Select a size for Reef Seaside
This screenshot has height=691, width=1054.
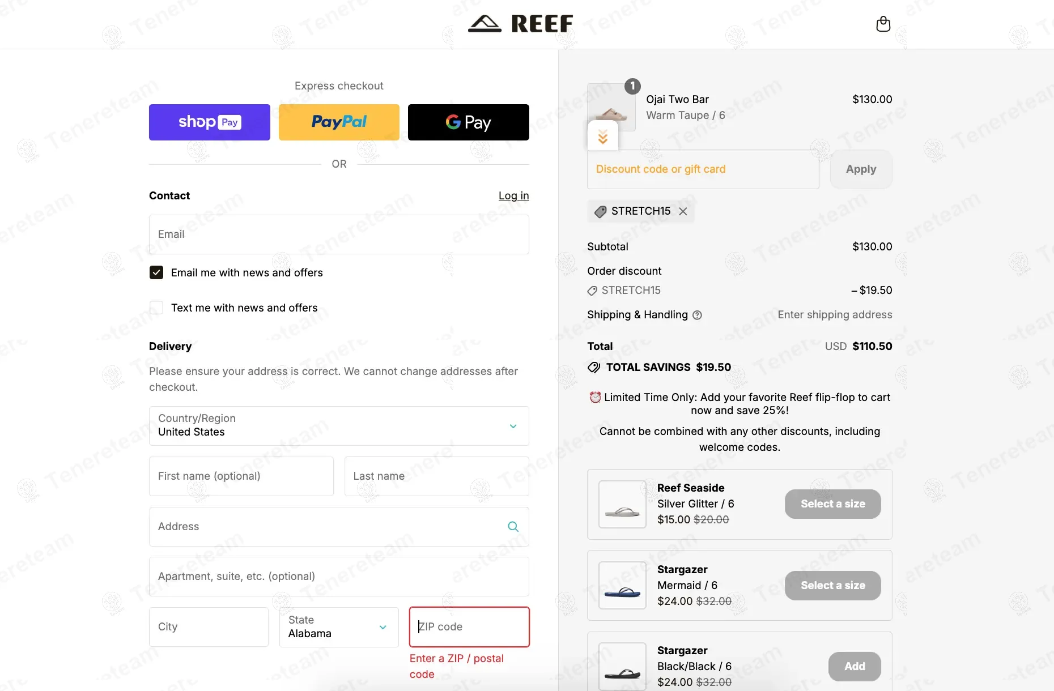[832, 504]
